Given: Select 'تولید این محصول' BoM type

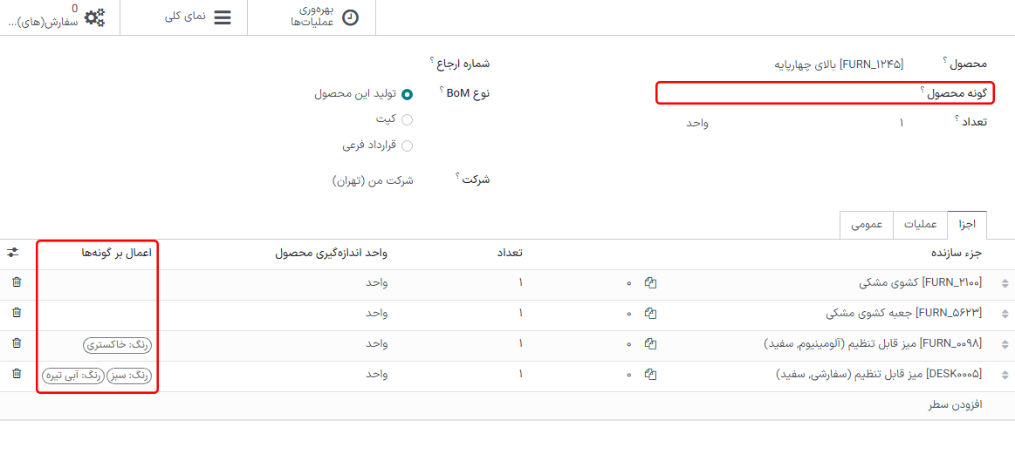Looking at the screenshot, I should (407, 94).
